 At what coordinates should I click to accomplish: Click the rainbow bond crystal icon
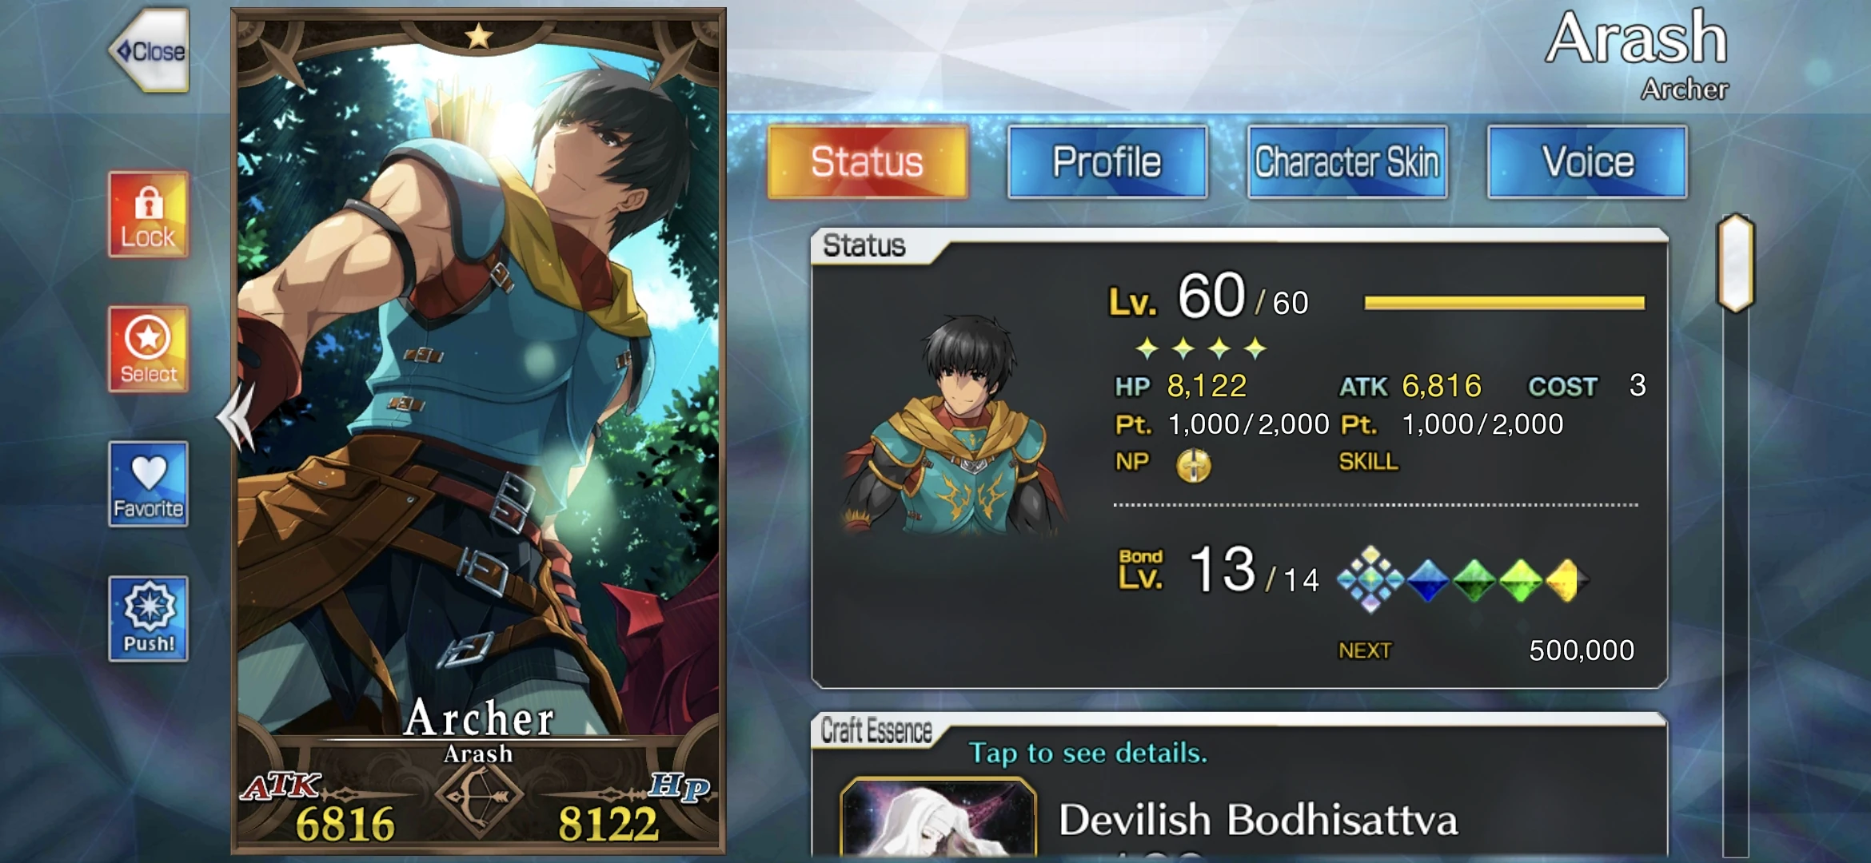[x=1370, y=579]
